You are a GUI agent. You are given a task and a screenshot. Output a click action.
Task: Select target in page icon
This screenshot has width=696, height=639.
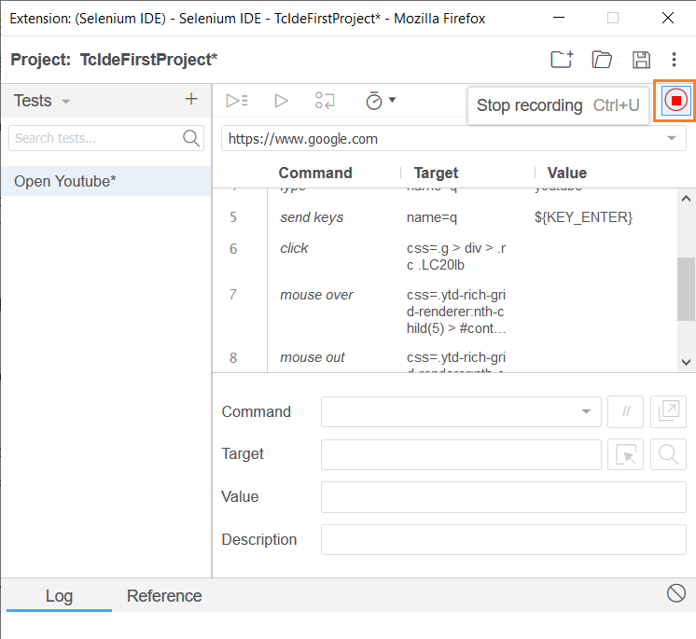(625, 454)
